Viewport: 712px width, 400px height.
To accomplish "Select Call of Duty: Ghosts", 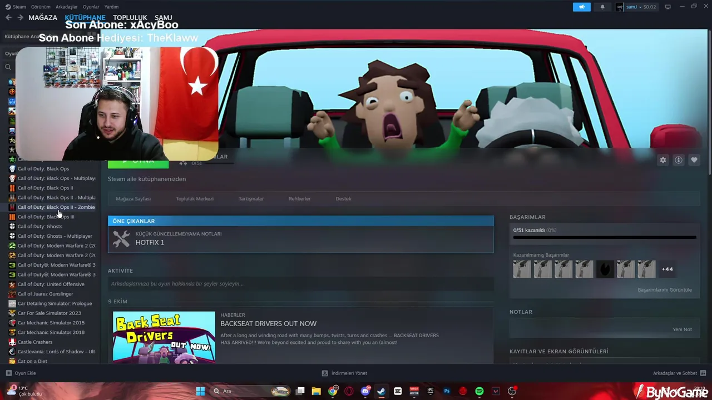I will (x=40, y=226).
